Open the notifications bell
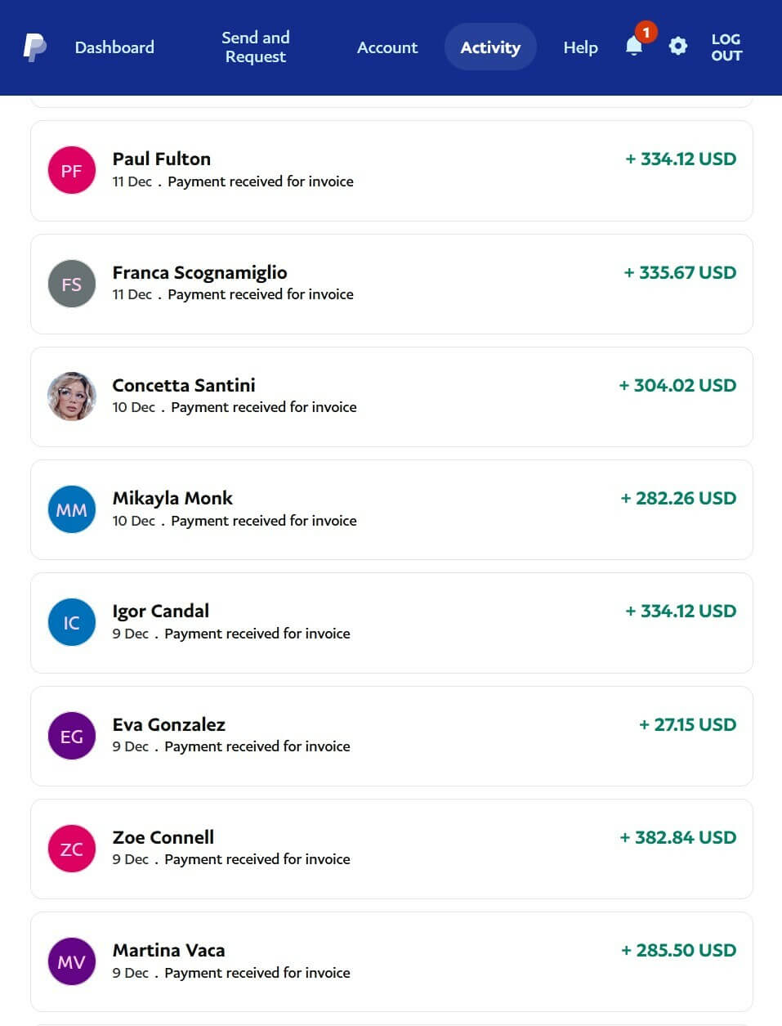Viewport: 782px width, 1026px height. coord(634,47)
